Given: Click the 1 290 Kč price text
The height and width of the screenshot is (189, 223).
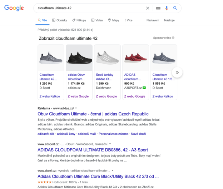Looking at the screenshot, I should coord(46,84).
